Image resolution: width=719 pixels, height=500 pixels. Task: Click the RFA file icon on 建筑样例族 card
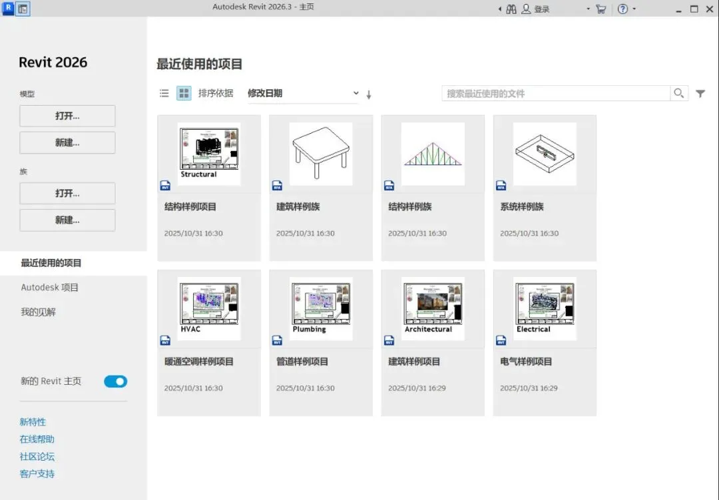(277, 185)
